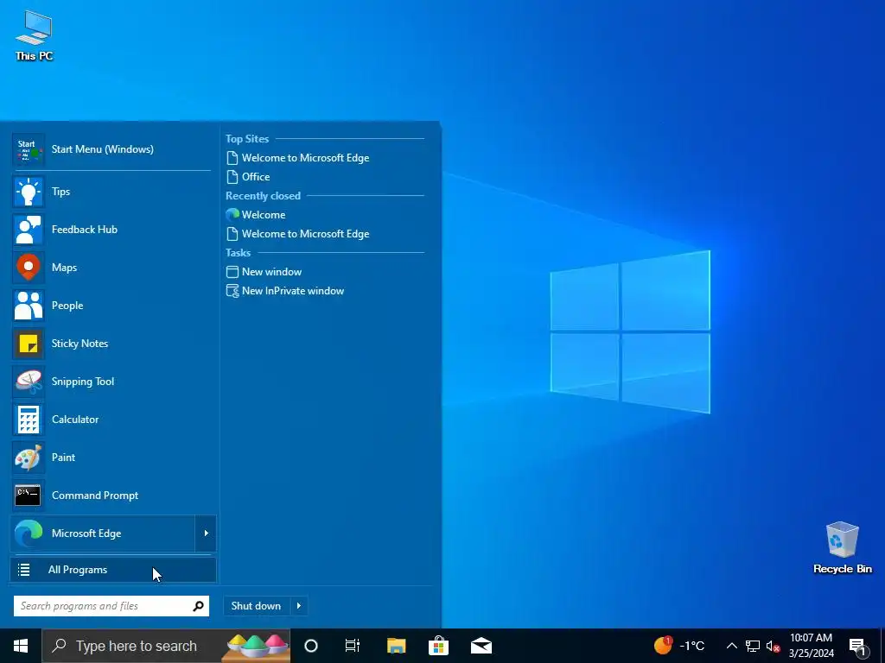Select This PC desktop icon
Image resolution: width=885 pixels, height=663 pixels.
(34, 35)
